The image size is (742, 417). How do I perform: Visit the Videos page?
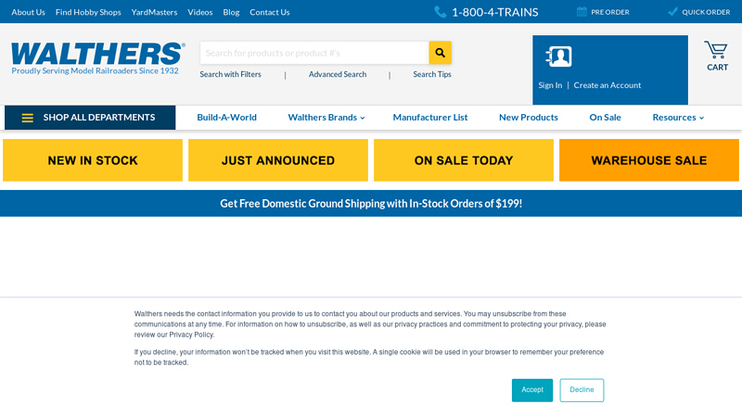[200, 12]
